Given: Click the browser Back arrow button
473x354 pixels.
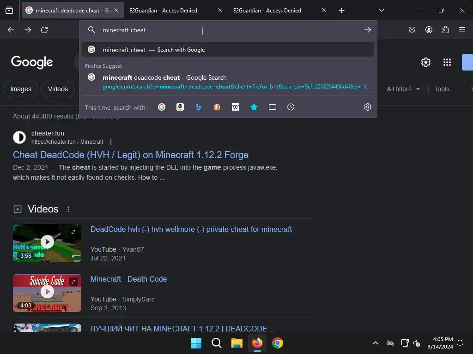Looking at the screenshot, I should coord(11,30).
